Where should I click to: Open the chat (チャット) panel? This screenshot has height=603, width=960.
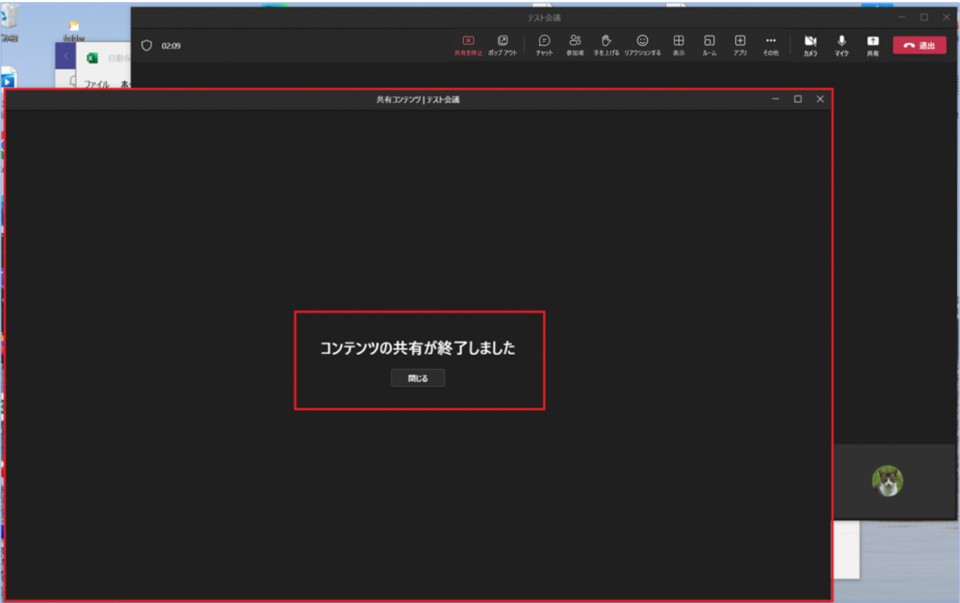click(544, 42)
